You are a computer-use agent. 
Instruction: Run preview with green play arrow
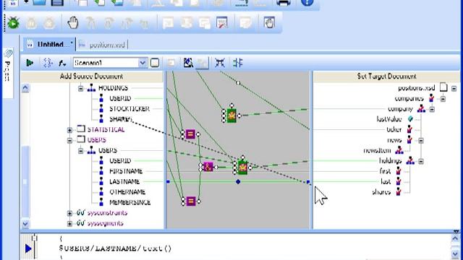[x=30, y=63]
